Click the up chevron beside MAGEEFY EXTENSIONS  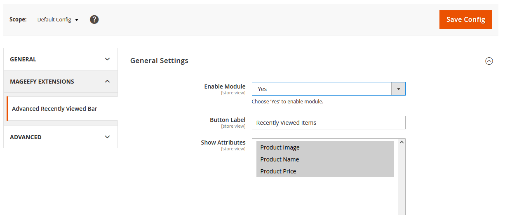108,82
